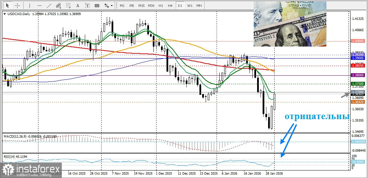Click the rectangle shape tool

[x=97, y=5]
